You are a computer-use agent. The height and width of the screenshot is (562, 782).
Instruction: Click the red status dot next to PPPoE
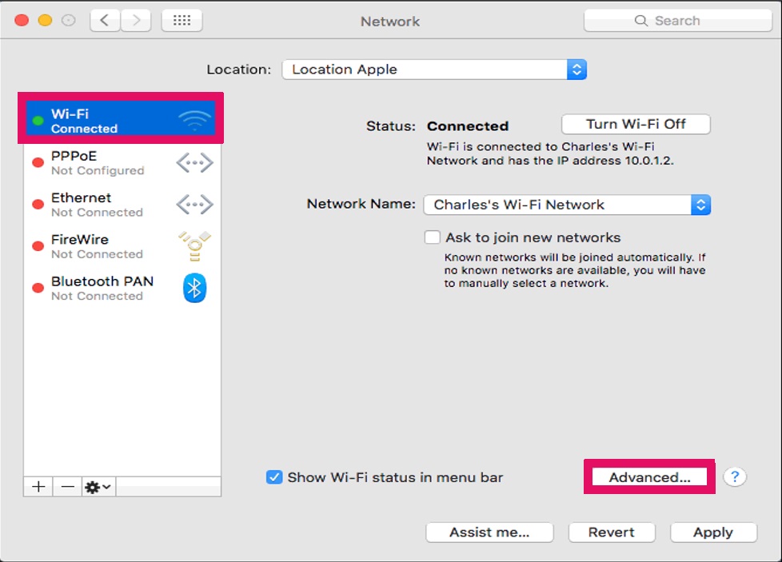pos(38,162)
